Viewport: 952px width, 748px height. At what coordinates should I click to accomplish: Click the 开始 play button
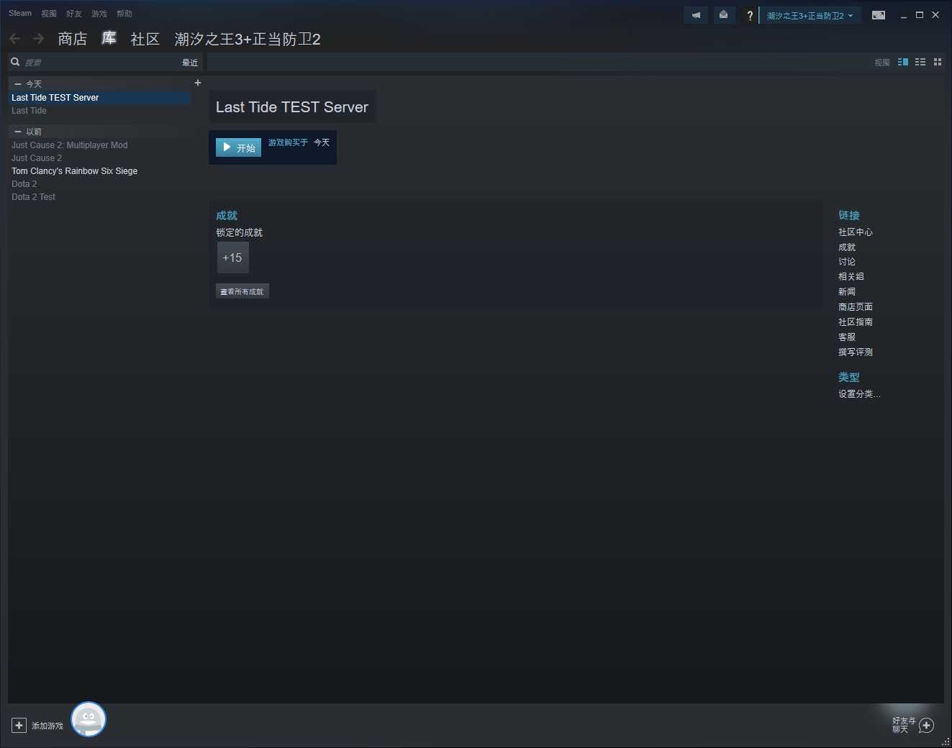point(238,147)
